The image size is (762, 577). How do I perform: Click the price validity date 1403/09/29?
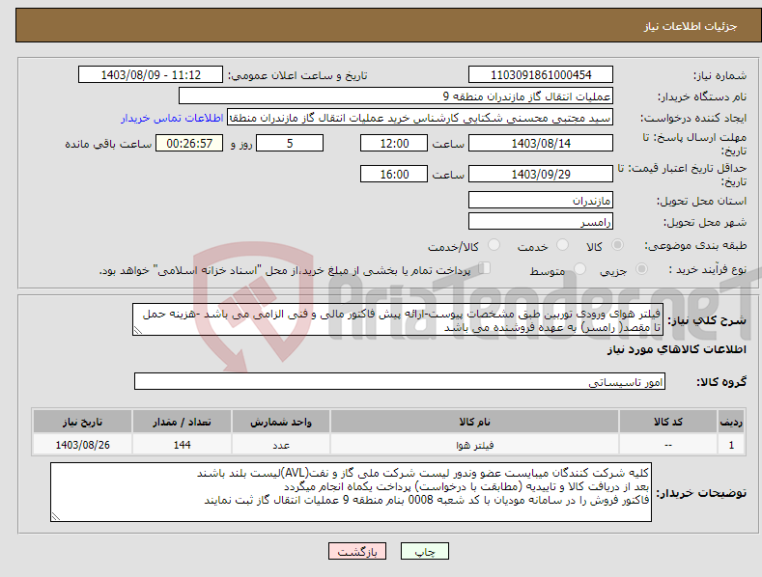(x=541, y=174)
